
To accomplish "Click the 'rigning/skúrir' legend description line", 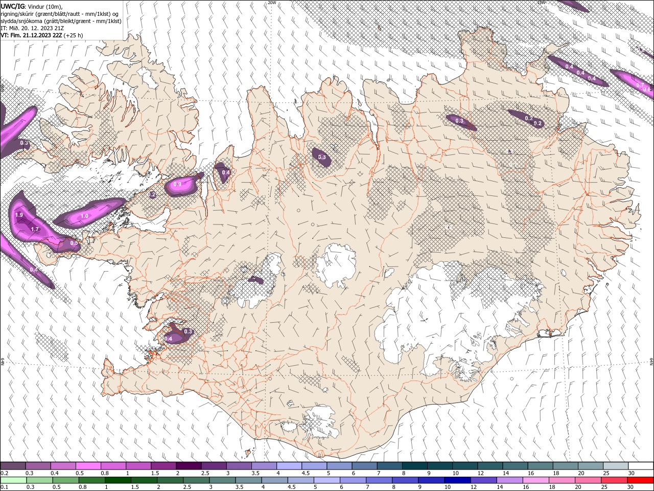I will pyautogui.click(x=60, y=14).
